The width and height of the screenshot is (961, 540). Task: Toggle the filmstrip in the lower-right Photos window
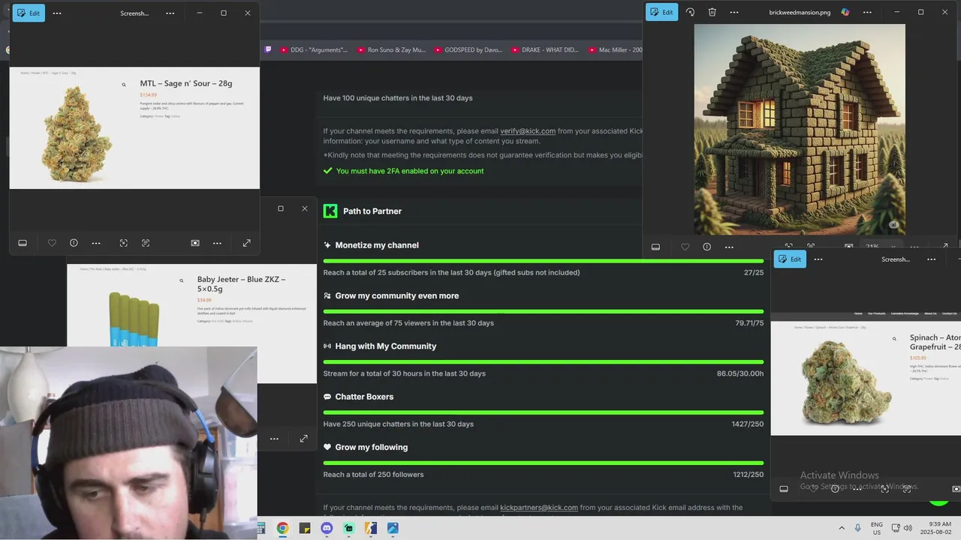coord(784,489)
